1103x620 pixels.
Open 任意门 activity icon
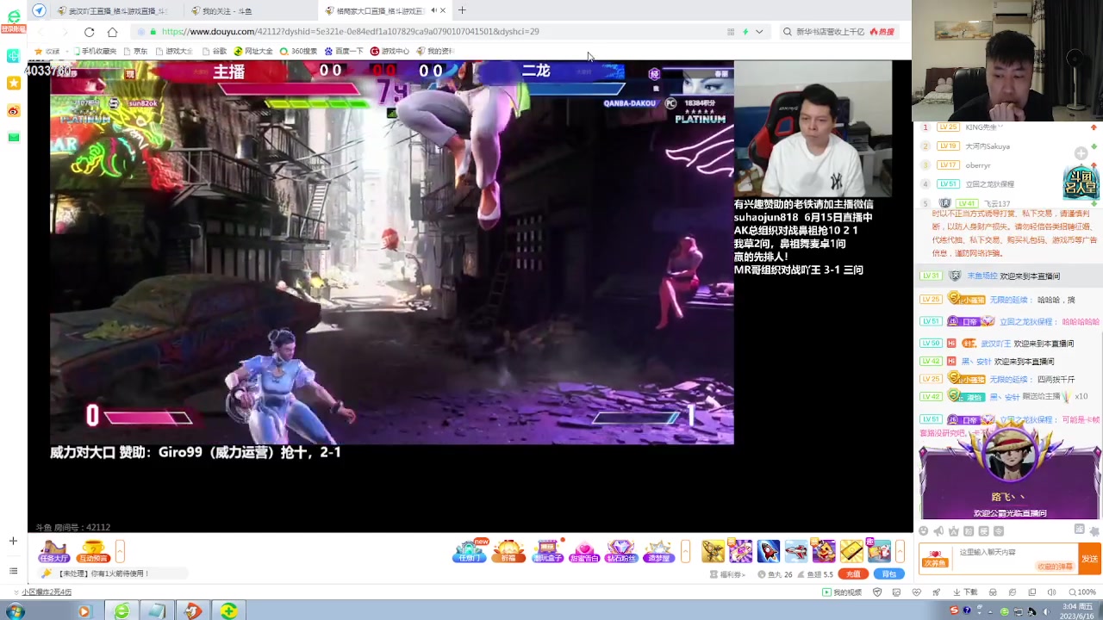point(470,551)
